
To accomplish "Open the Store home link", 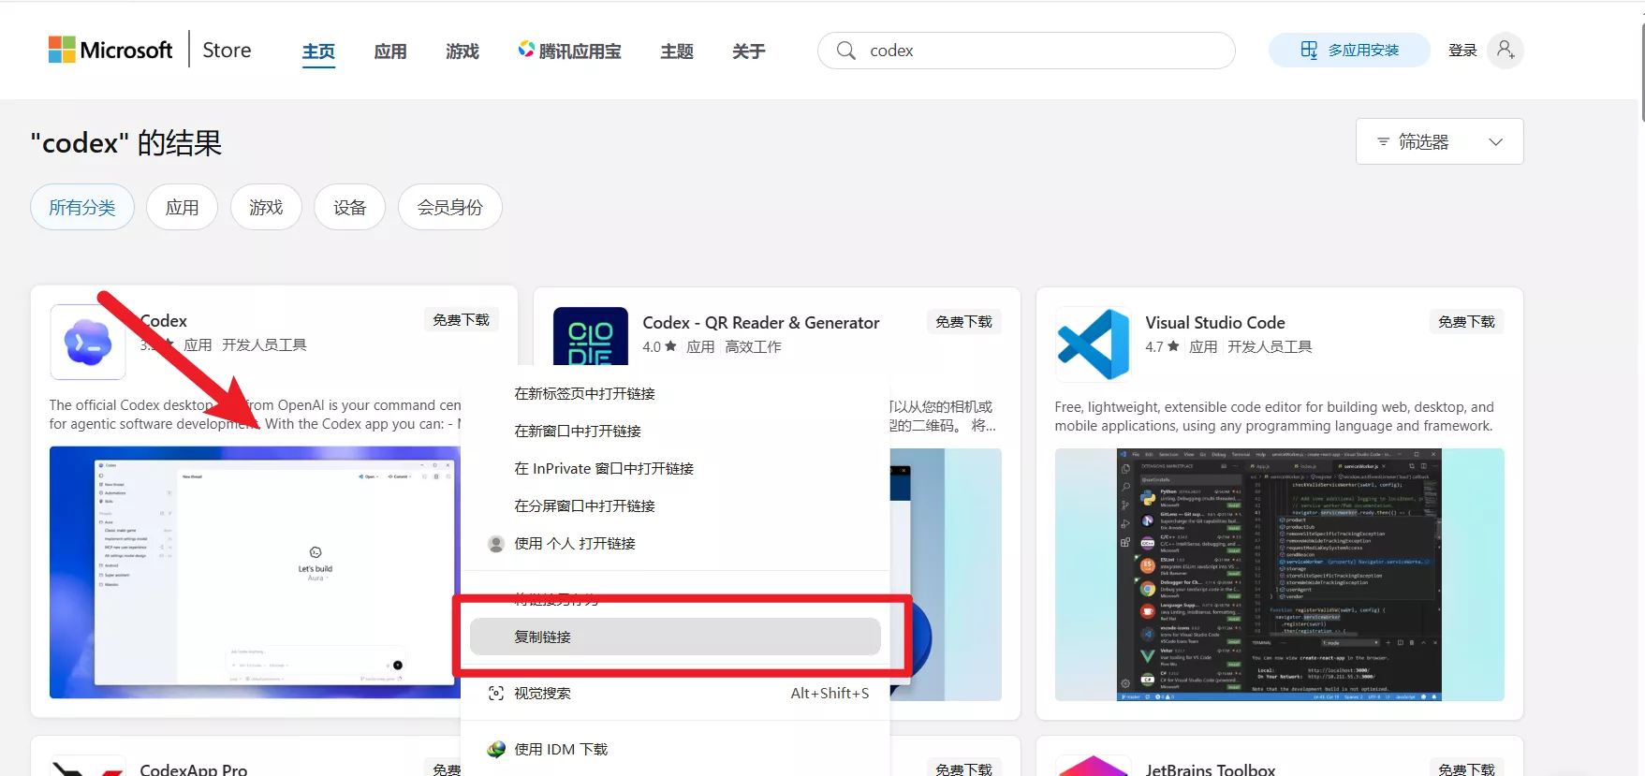I will [x=227, y=50].
